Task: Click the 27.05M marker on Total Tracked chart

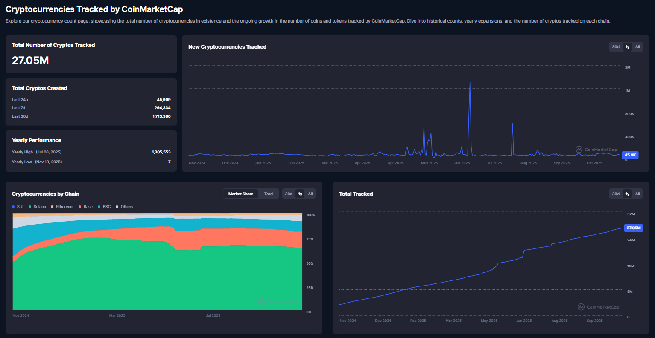Action: click(x=633, y=228)
